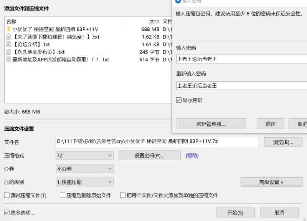Viewport: 307px width, 221px height.
Task: Open the 压缩格式 7Z dropdown
Action: tap(84, 156)
